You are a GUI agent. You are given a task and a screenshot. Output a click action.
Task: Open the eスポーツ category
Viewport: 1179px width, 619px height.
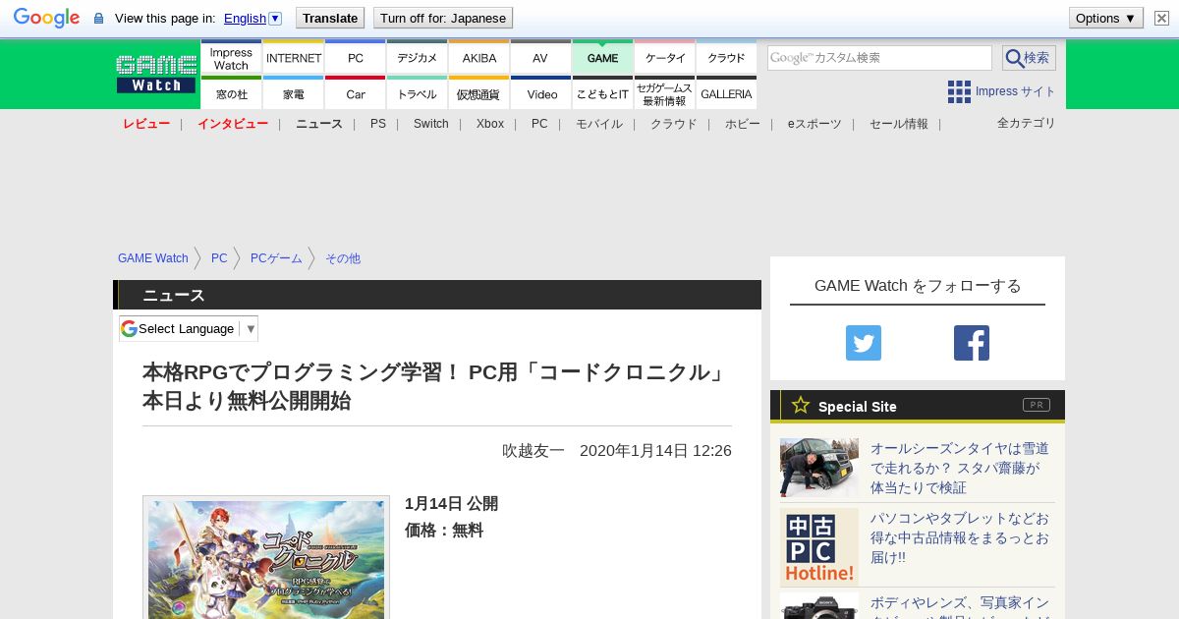814,124
